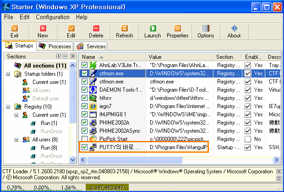Open the Help menu
The image size is (284, 192).
[82, 17]
